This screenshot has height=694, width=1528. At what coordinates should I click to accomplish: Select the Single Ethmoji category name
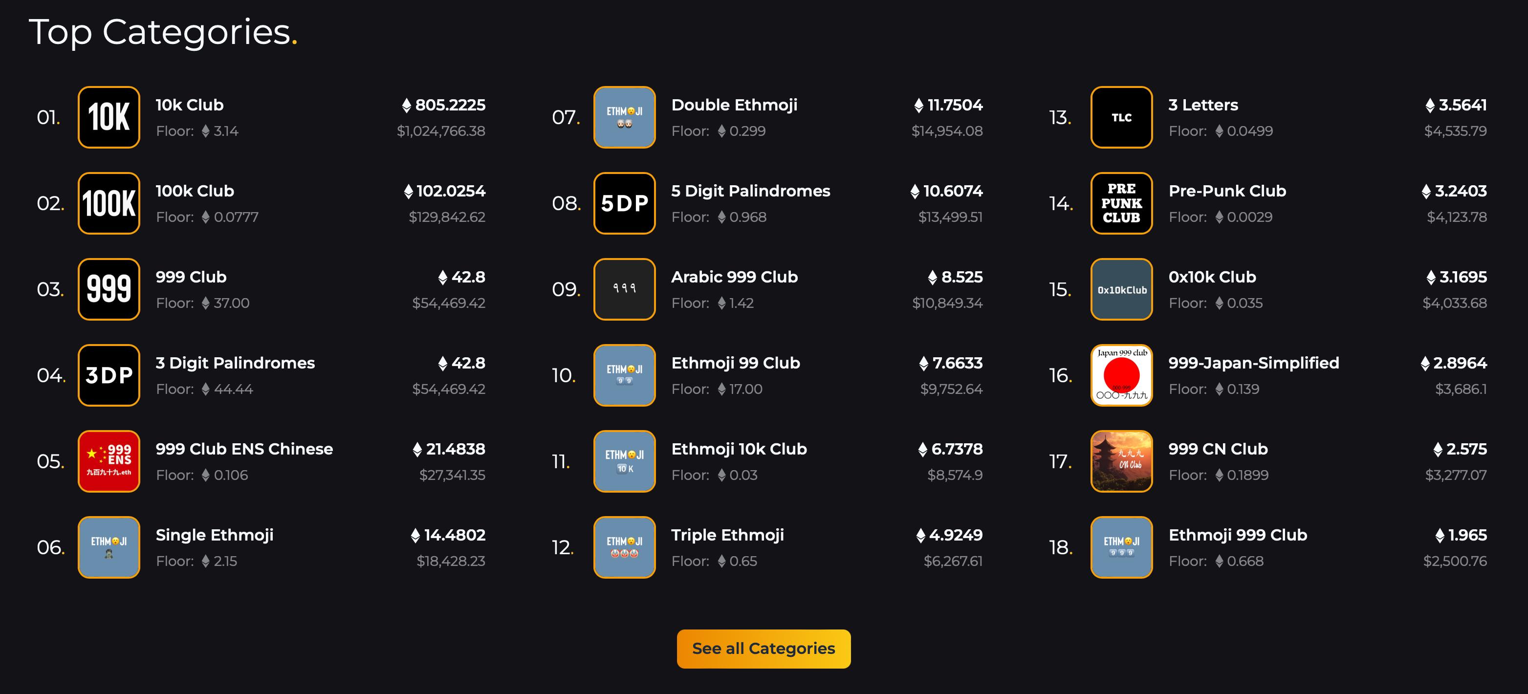[x=215, y=535]
